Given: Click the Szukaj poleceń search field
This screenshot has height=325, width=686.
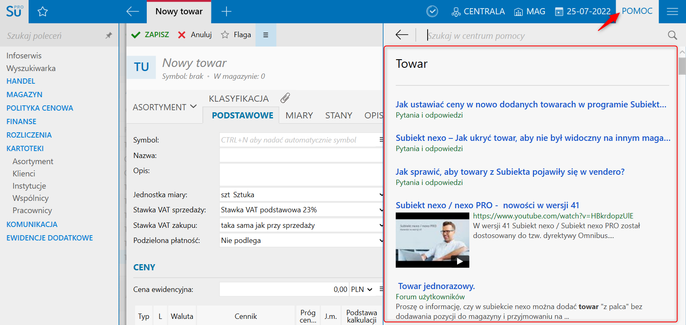Looking at the screenshot, I should point(53,36).
